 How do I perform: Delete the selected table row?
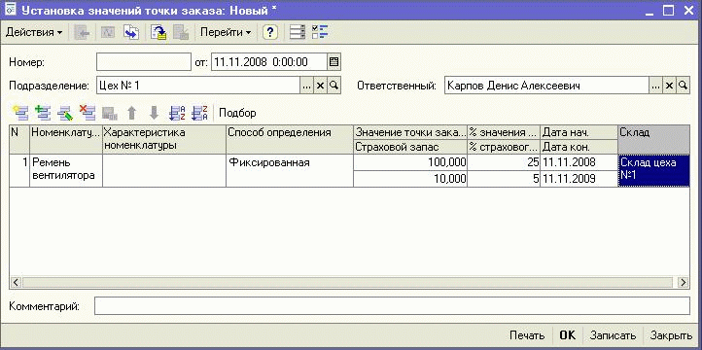[87, 113]
